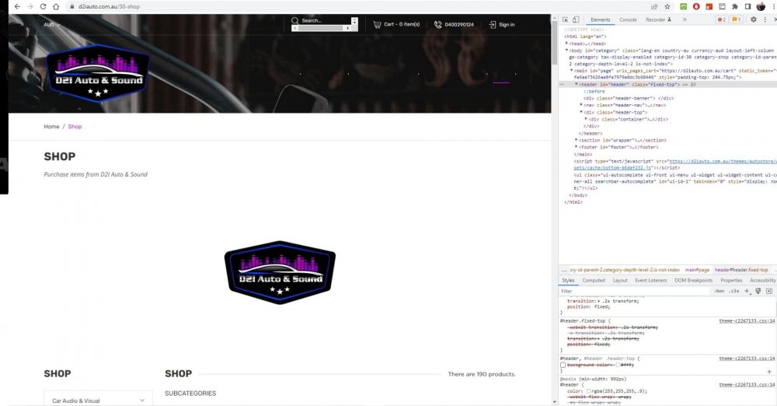Image resolution: width=777 pixels, height=406 pixels.
Task: Show the warnings count badge in DevTools
Action: click(737, 20)
